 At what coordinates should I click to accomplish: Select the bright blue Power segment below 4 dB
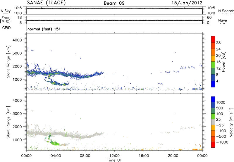point(213,84)
